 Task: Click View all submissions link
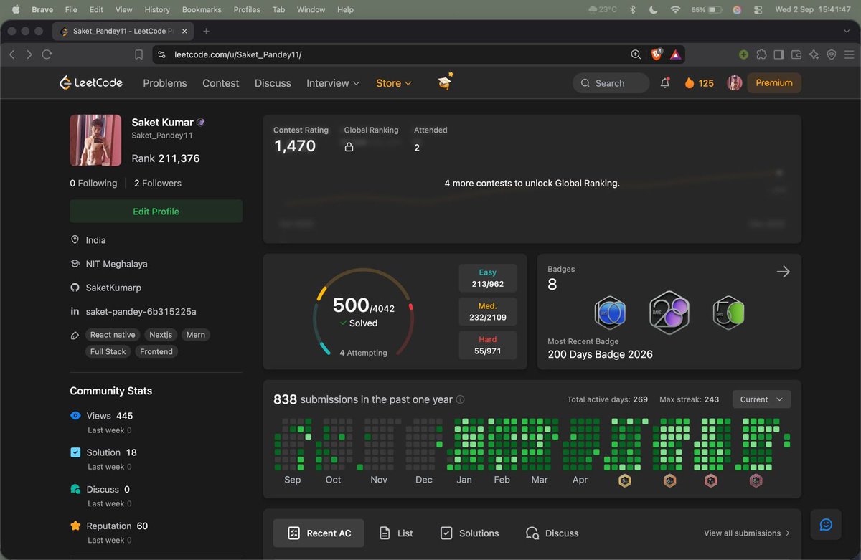pos(747,533)
